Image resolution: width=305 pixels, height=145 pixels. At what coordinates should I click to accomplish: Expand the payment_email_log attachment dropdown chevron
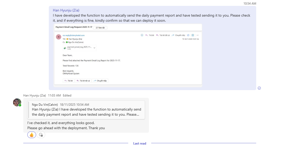[95, 48]
